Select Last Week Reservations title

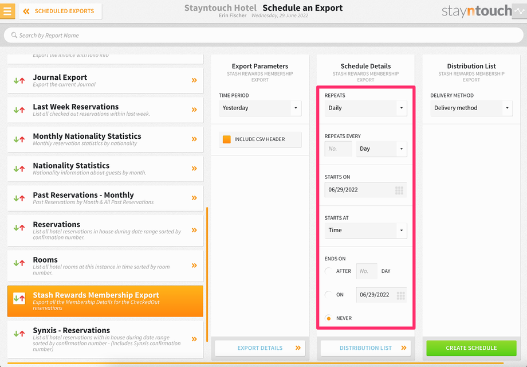(x=76, y=107)
